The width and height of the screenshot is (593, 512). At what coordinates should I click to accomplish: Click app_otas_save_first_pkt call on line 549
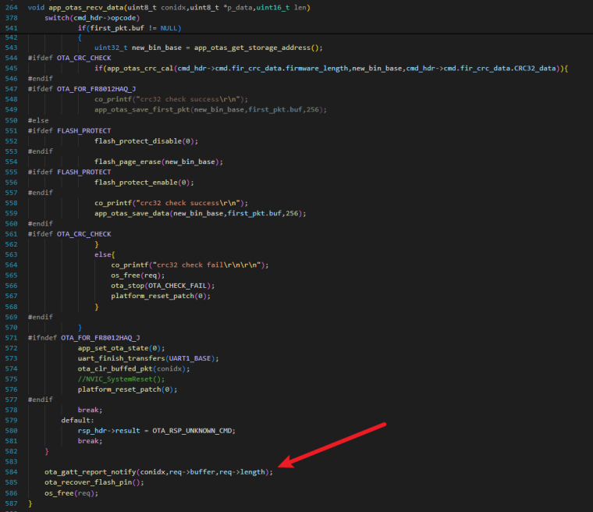point(211,109)
